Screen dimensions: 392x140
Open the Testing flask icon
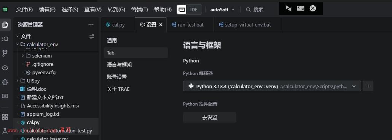(5, 131)
